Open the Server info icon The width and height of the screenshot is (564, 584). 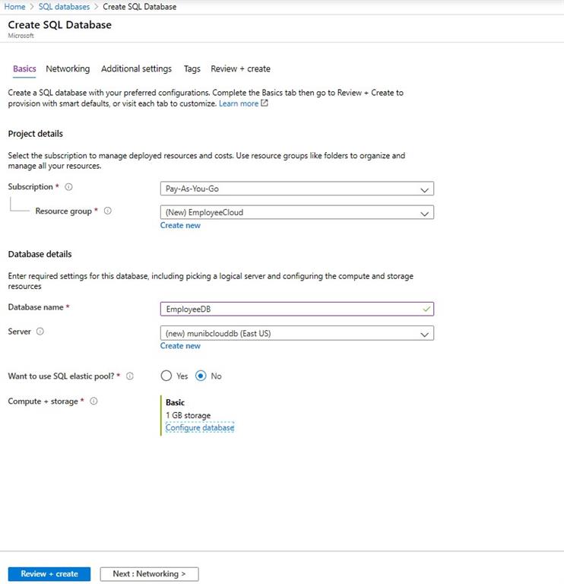tap(40, 332)
